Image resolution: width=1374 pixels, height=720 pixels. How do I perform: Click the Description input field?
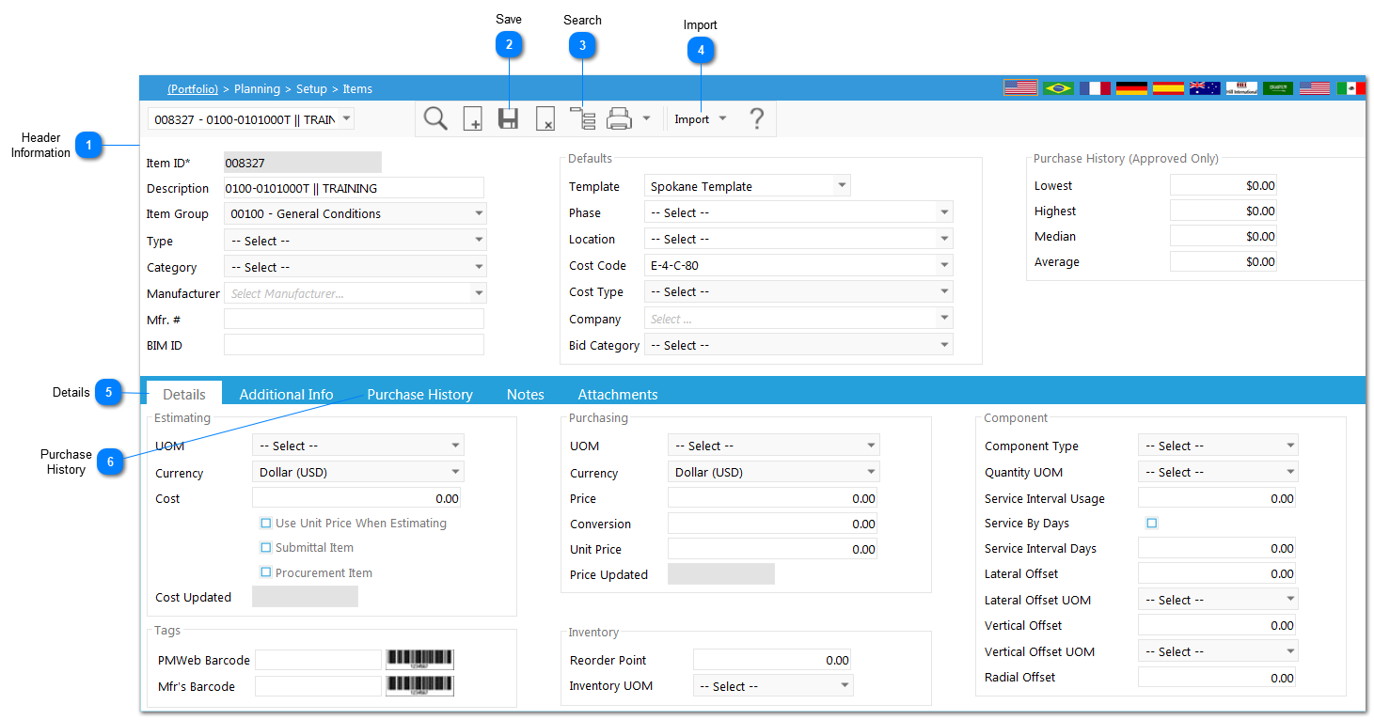point(354,188)
